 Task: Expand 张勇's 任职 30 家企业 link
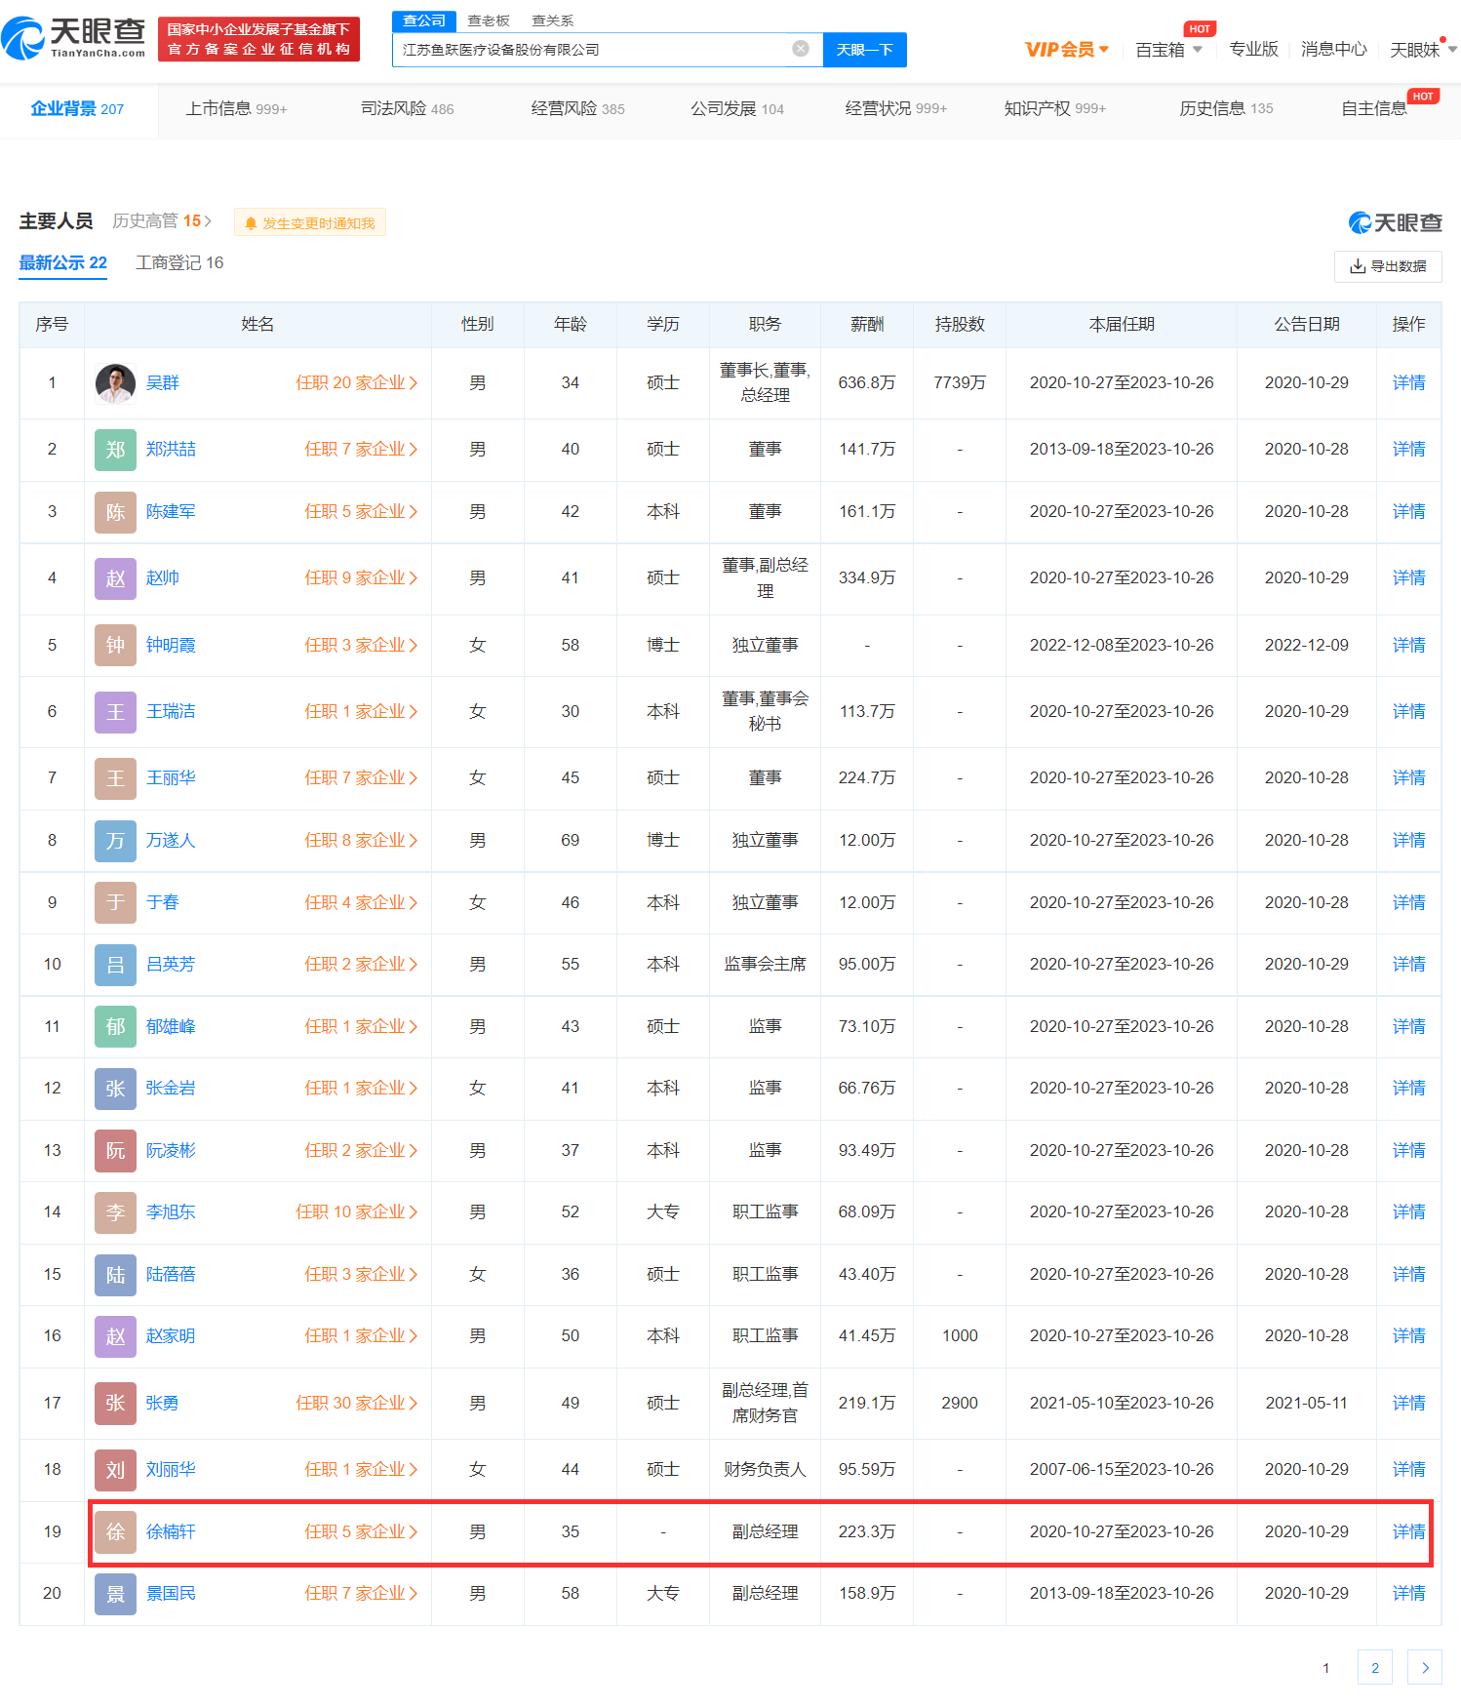[357, 1404]
